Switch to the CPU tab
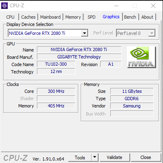Viewport: 163px width, 163px height. pos(10,17)
